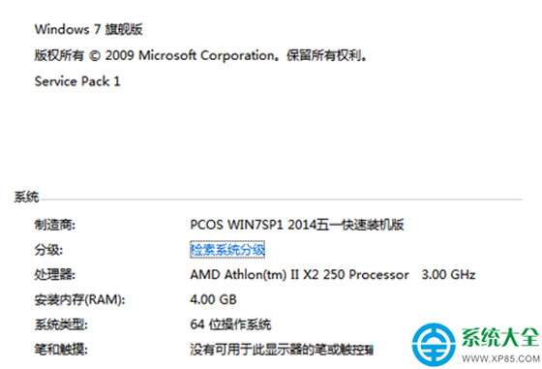The height and width of the screenshot is (369, 542).
Task: Click the 分级 label
Action: click(x=48, y=250)
